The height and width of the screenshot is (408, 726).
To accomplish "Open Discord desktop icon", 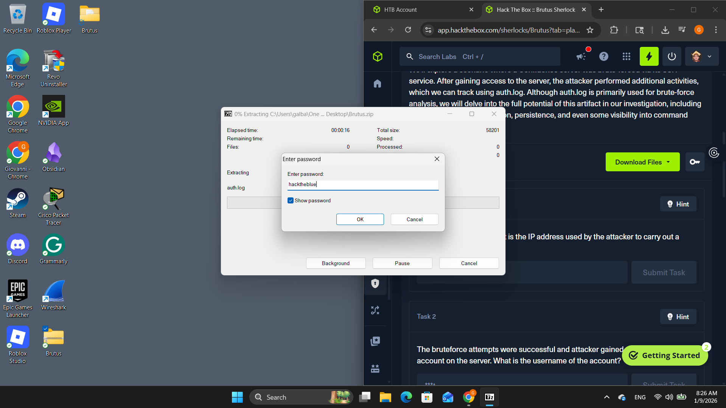I will point(17,249).
